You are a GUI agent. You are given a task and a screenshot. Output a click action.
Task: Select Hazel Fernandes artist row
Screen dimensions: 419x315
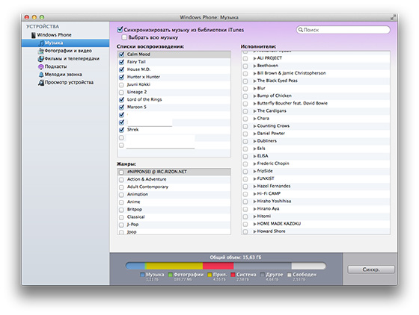[x=316, y=187]
